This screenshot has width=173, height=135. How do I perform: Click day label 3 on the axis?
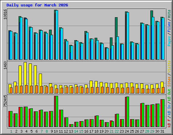21,131
